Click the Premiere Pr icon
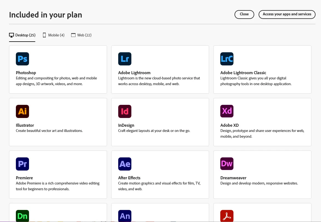 (22, 164)
